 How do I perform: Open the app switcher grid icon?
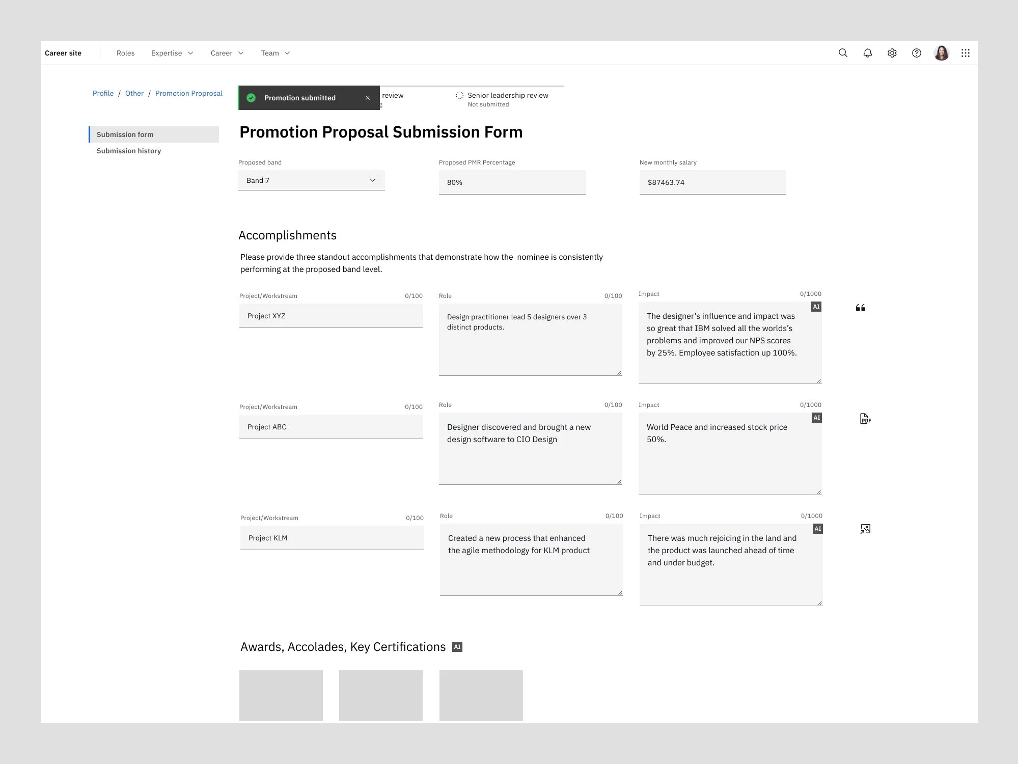[965, 53]
